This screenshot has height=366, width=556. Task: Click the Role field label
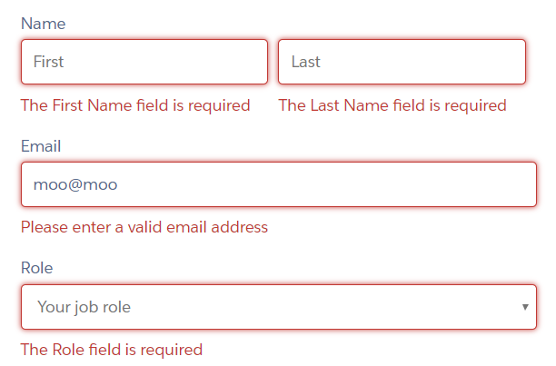pyautogui.click(x=36, y=268)
